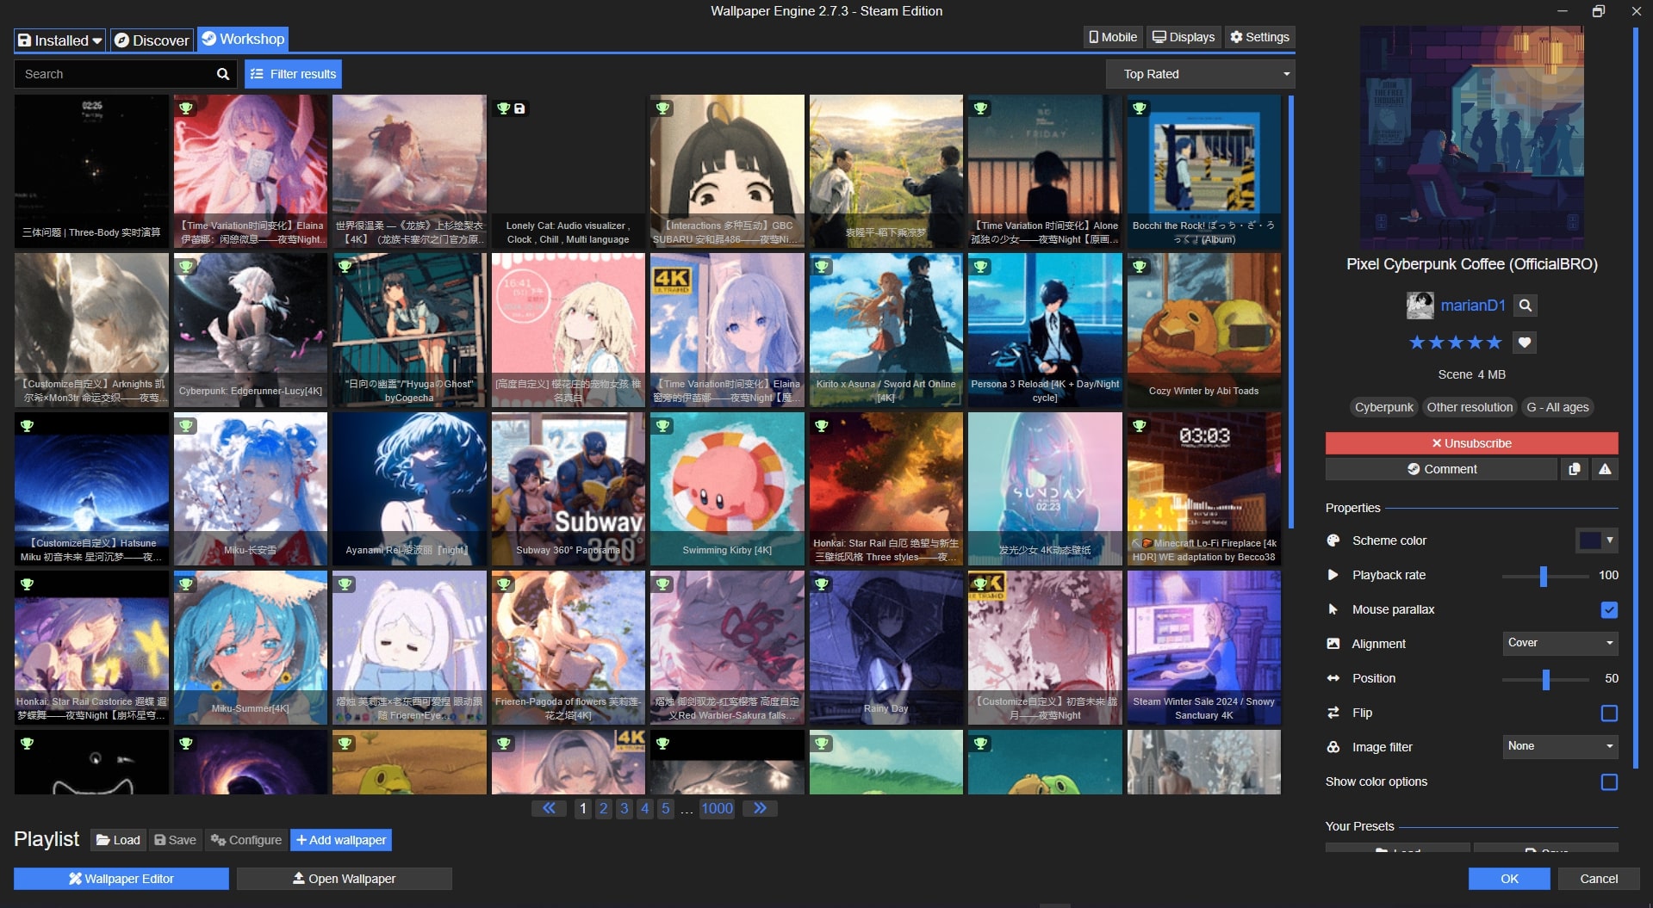The width and height of the screenshot is (1653, 908).
Task: Configure the playlist
Action: (246, 840)
